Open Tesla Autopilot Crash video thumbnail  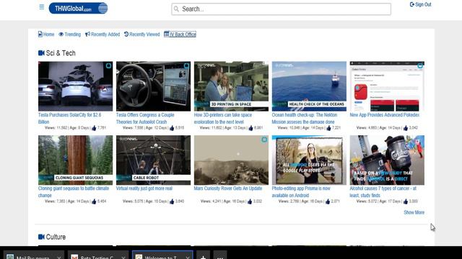coord(153,86)
